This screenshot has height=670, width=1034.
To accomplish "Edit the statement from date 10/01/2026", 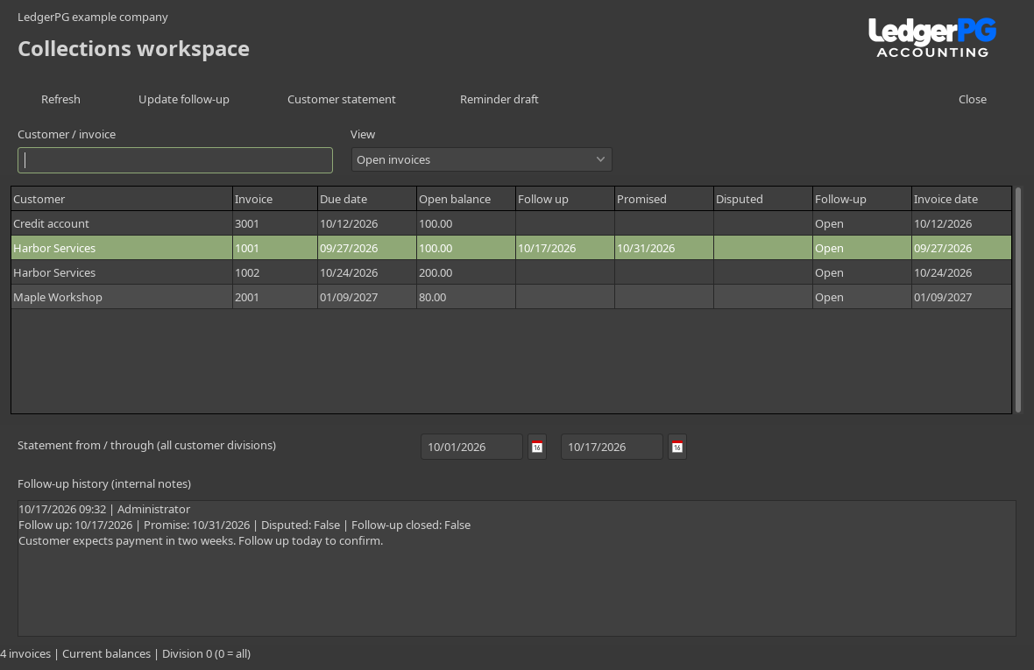I will click(471, 447).
